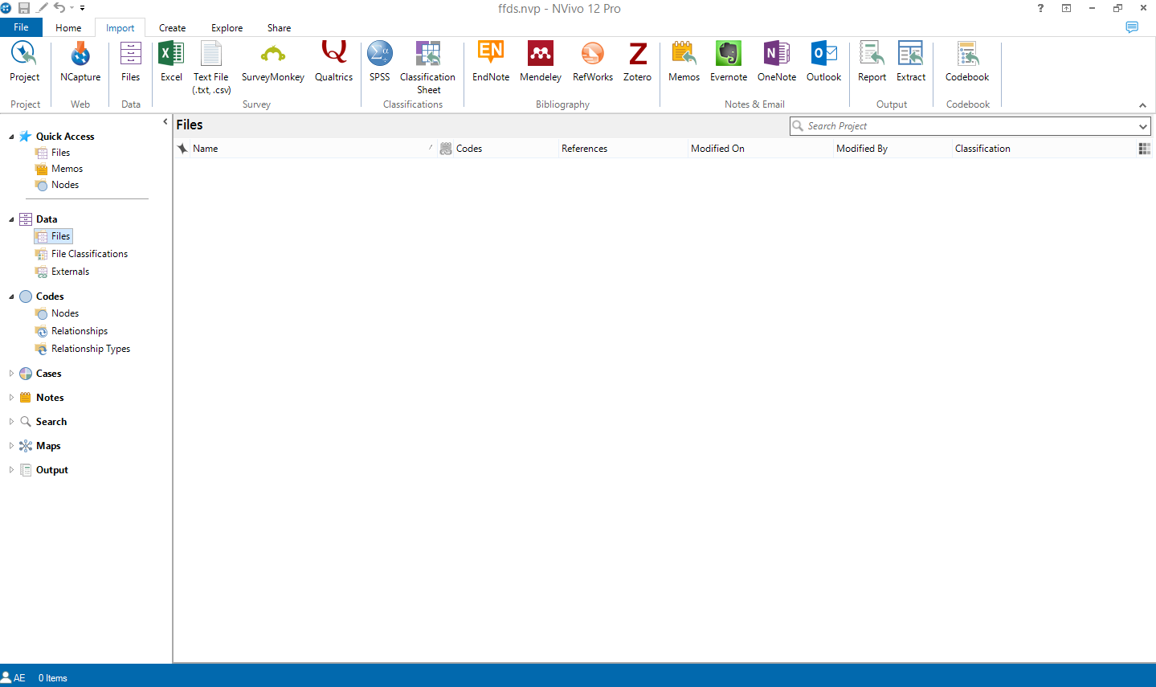Import RefWorks bibliography
The height and width of the screenshot is (687, 1156).
[593, 62]
